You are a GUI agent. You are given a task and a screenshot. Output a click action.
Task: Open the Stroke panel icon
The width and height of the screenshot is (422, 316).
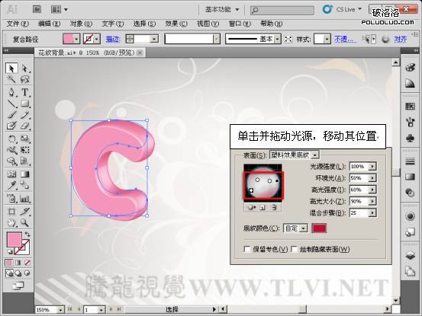point(410,161)
